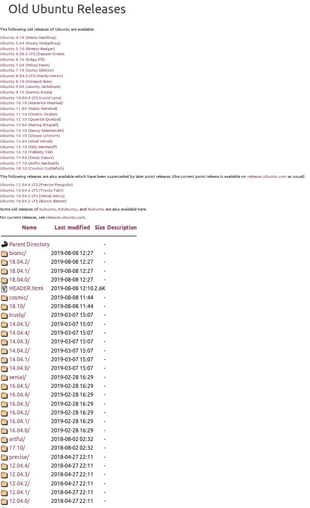Sort listing by the Name column header
Image resolution: width=310 pixels, height=508 pixels.
(29, 227)
